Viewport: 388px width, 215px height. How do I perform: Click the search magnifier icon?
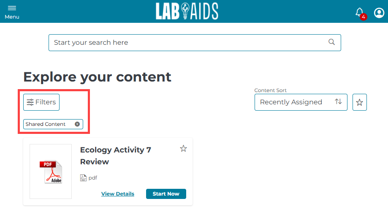pyautogui.click(x=331, y=42)
